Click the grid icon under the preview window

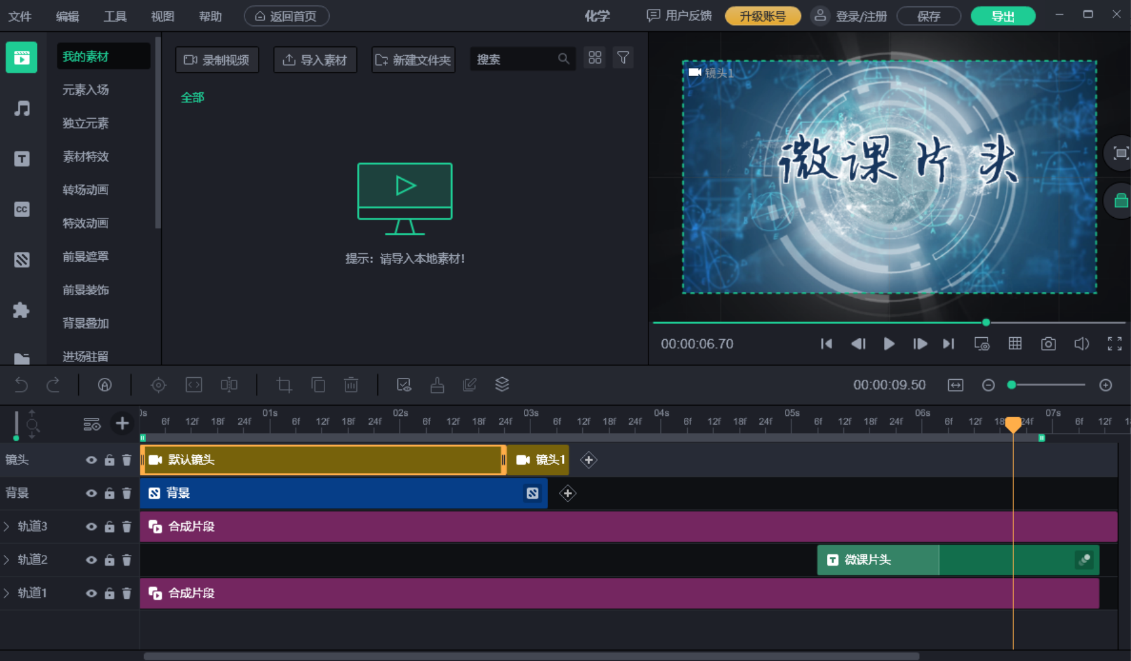(1014, 344)
